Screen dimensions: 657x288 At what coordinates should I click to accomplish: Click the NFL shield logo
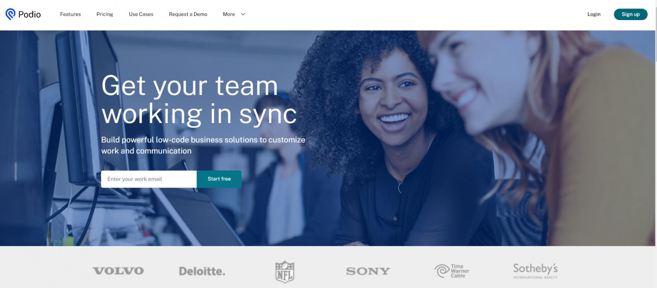pyautogui.click(x=285, y=272)
